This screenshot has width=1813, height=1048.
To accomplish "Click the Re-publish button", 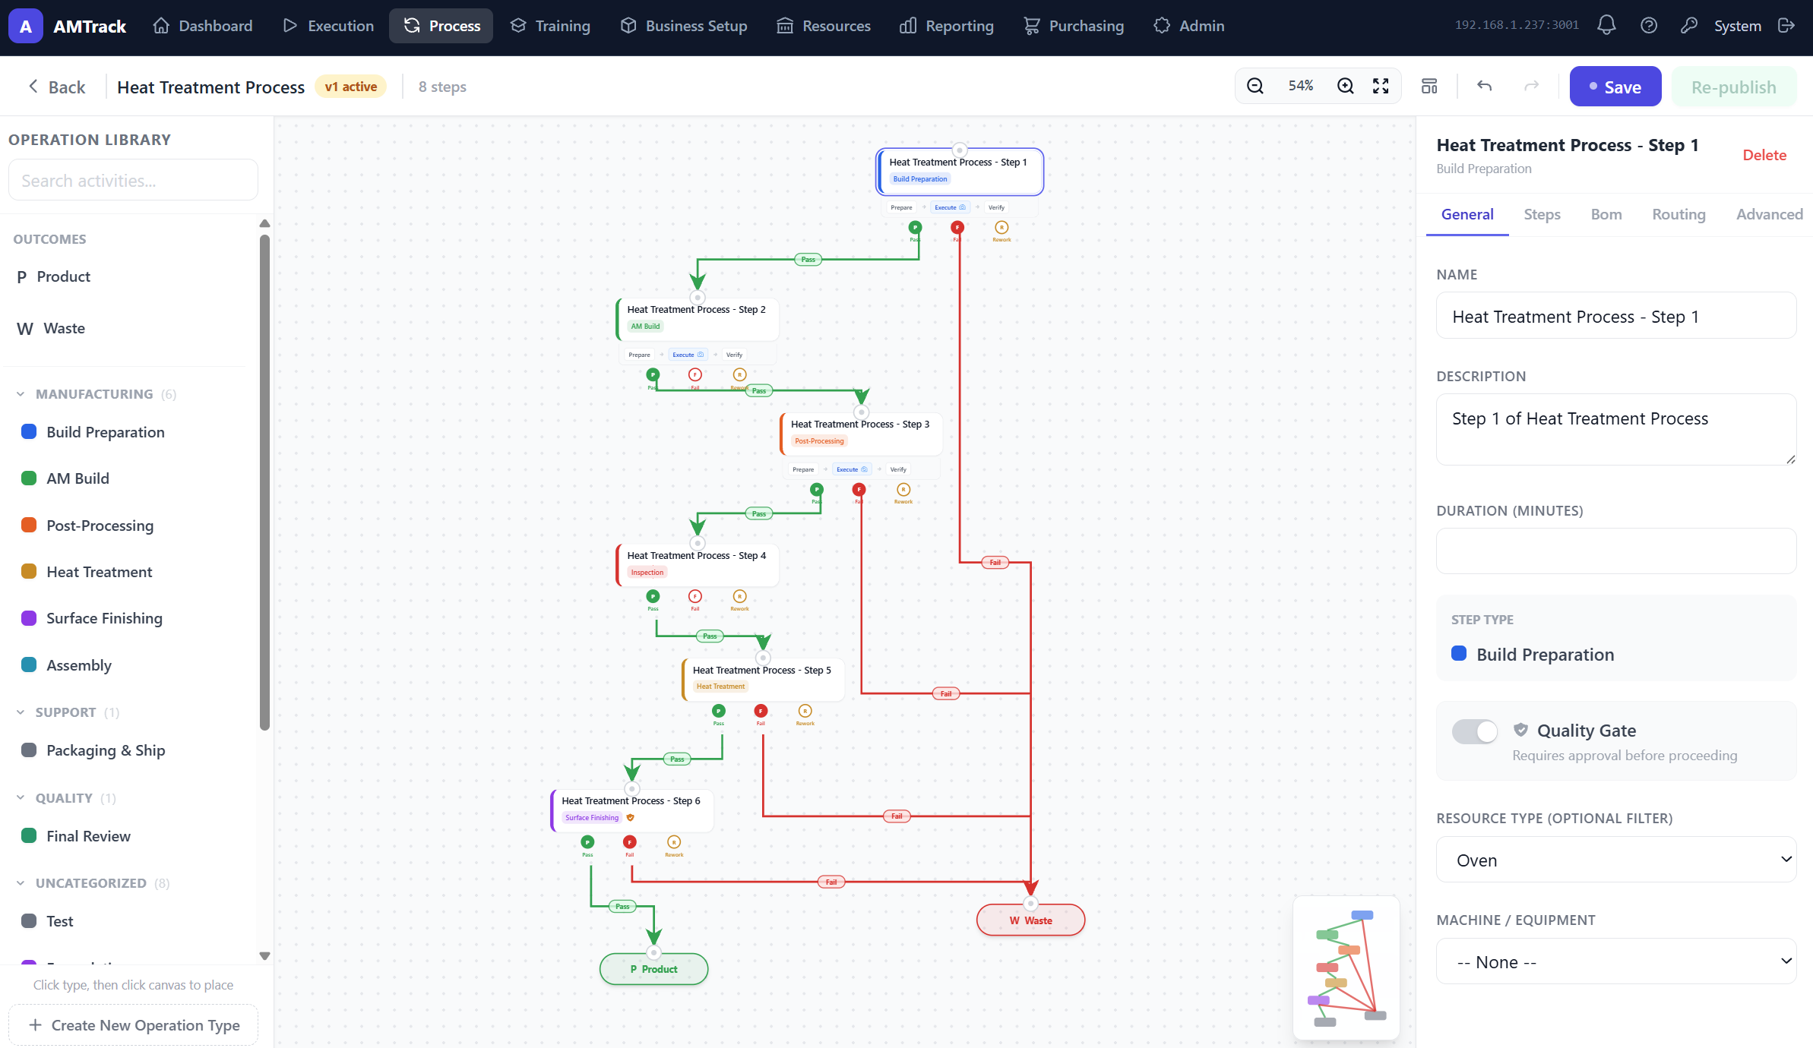I will coord(1733,87).
